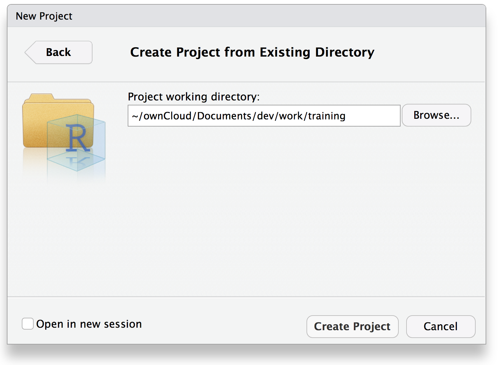Screen dimensions: 499x365
Task: Click the 'Create Project from Existing Directory' heading
Action: coord(252,52)
